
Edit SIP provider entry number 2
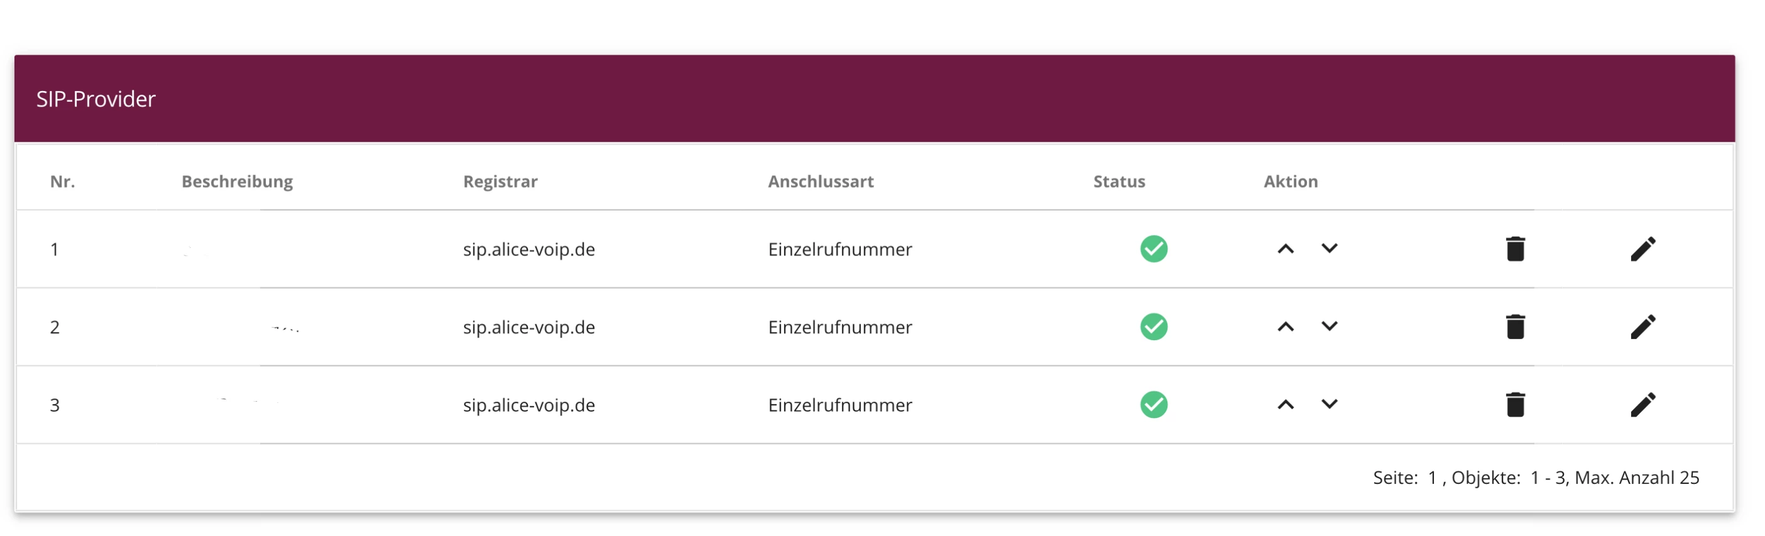coord(1642,327)
